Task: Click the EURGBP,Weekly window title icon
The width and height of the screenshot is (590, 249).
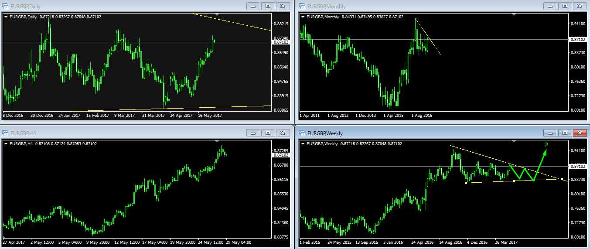Action: tap(302, 133)
